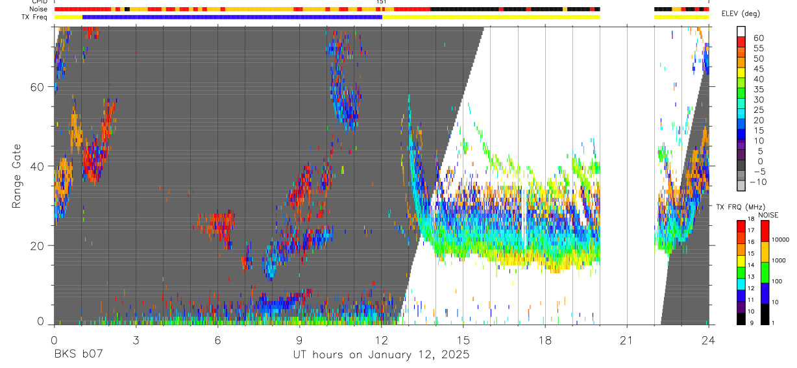Click the amber swatch in the NOISE scale

point(765,252)
